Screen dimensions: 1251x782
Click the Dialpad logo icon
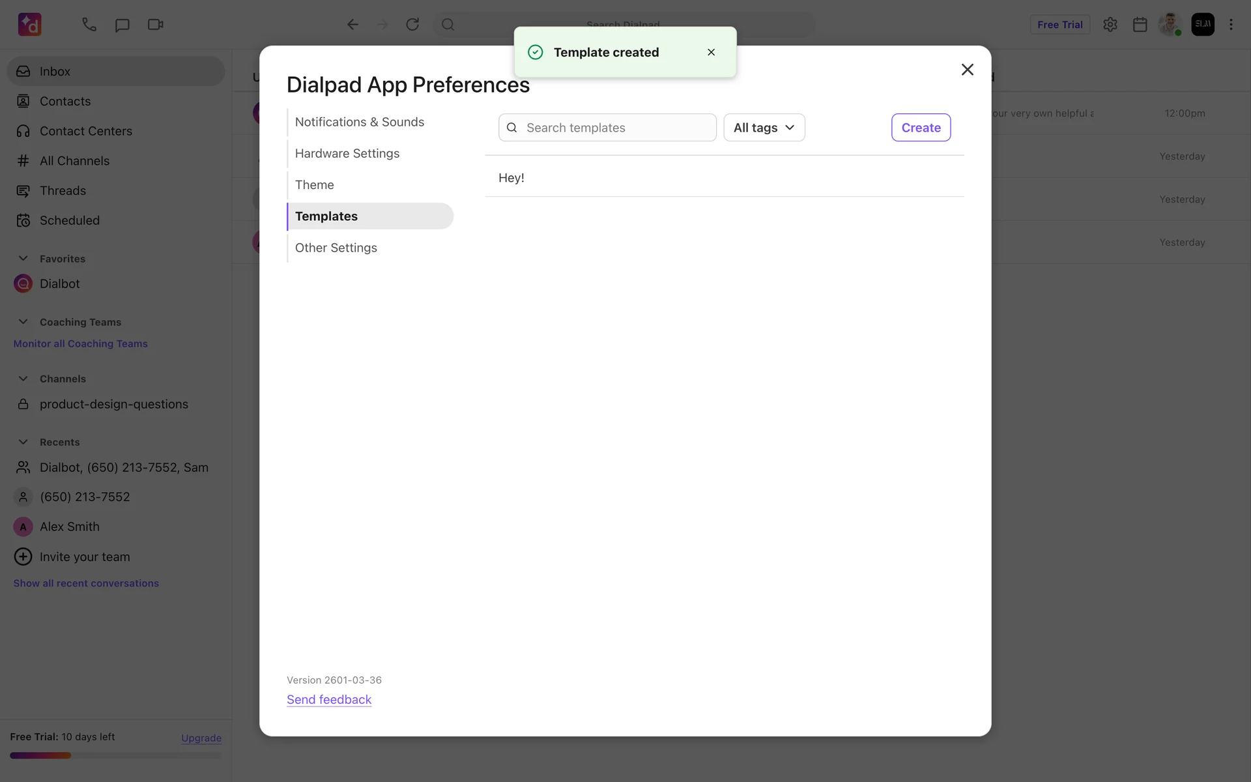pyautogui.click(x=30, y=25)
